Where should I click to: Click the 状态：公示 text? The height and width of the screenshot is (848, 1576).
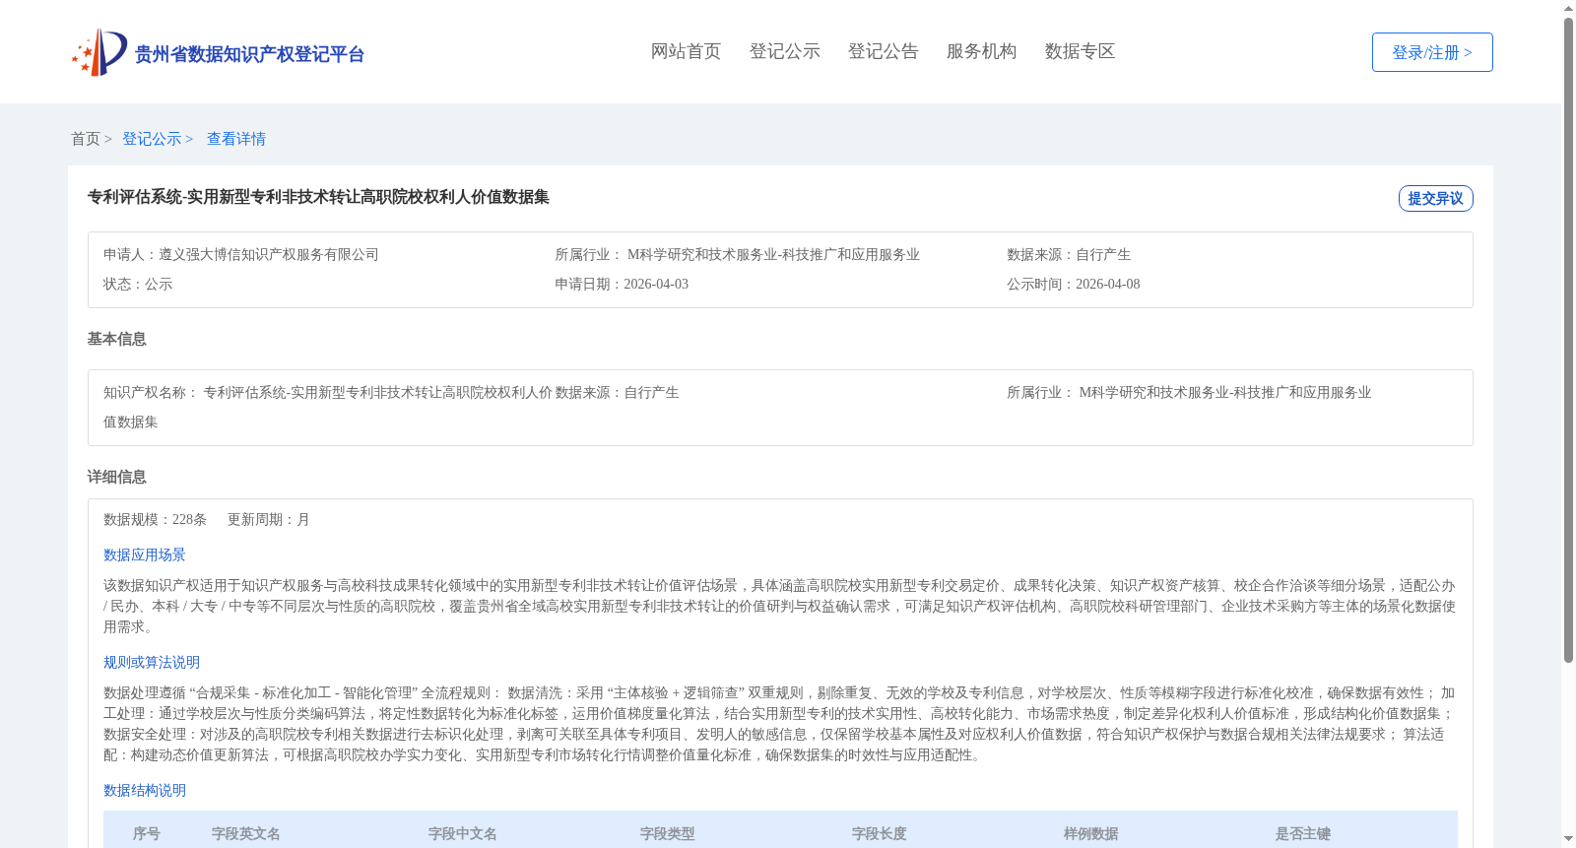tap(138, 284)
